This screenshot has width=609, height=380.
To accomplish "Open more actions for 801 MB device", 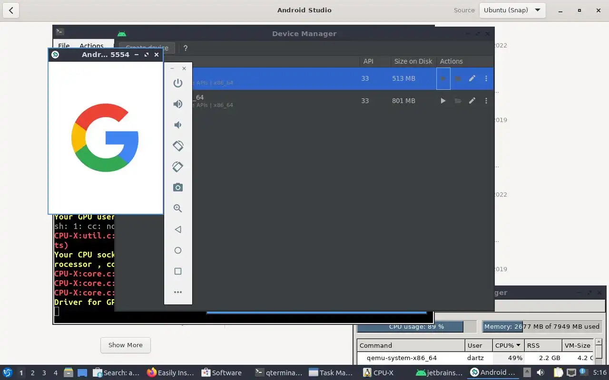I will click(486, 101).
